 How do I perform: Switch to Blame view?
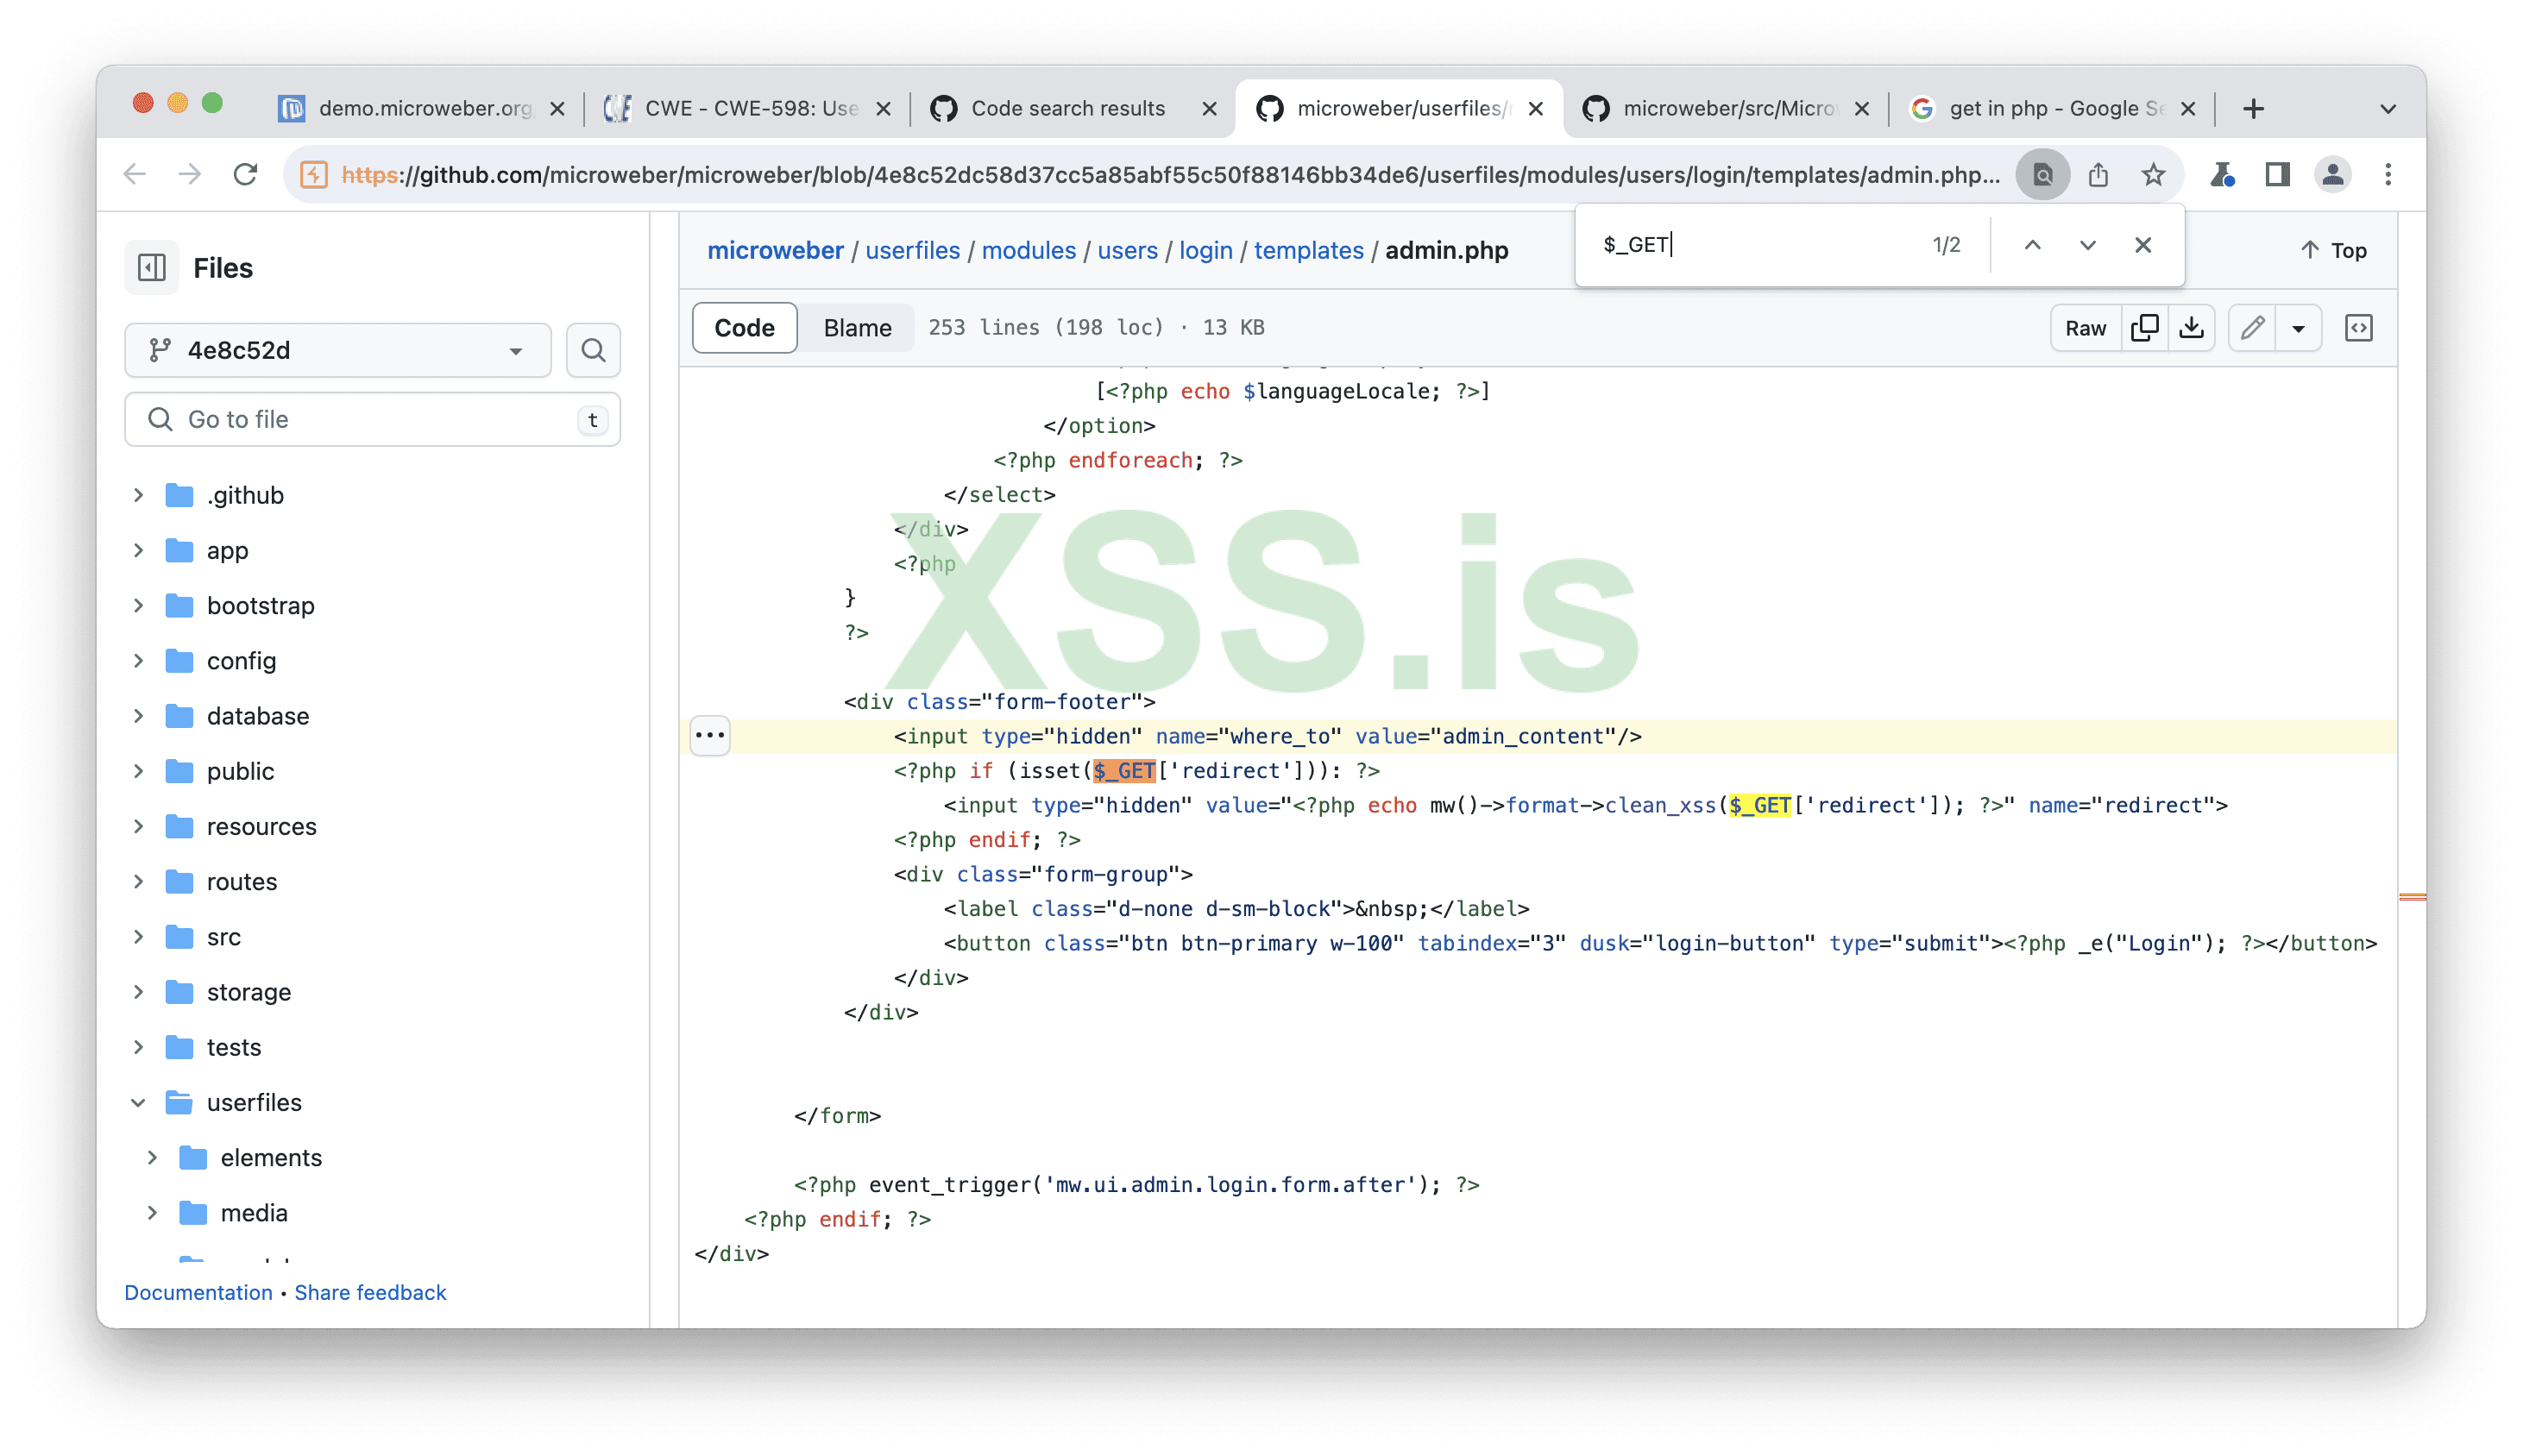tap(858, 328)
